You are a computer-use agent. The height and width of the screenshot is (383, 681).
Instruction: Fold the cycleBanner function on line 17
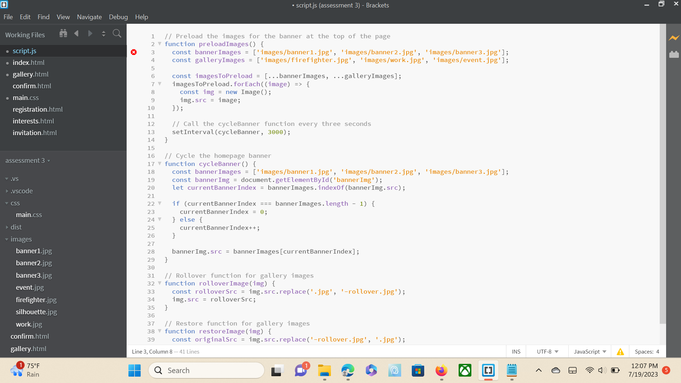pyautogui.click(x=160, y=164)
